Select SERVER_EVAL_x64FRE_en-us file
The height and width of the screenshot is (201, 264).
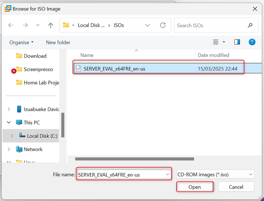tap(168, 69)
